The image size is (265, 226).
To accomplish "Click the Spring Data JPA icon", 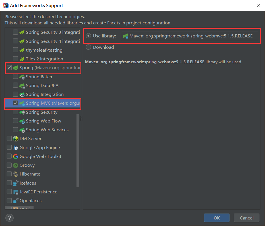I will (22, 86).
